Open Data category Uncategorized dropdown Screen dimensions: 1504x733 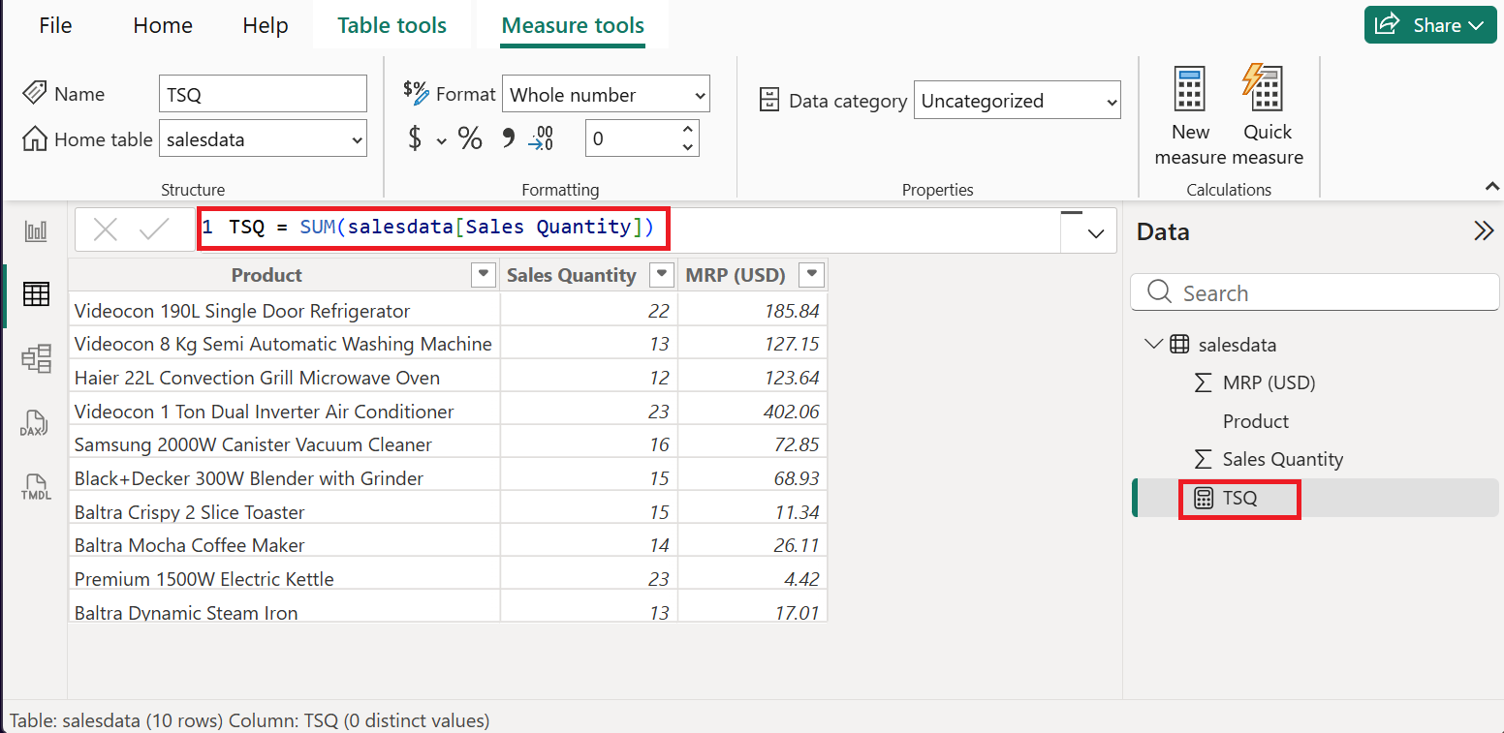(1017, 101)
